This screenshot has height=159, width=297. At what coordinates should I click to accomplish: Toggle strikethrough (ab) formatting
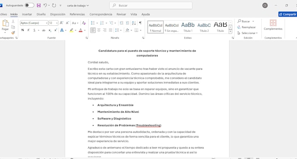[x=44, y=30]
